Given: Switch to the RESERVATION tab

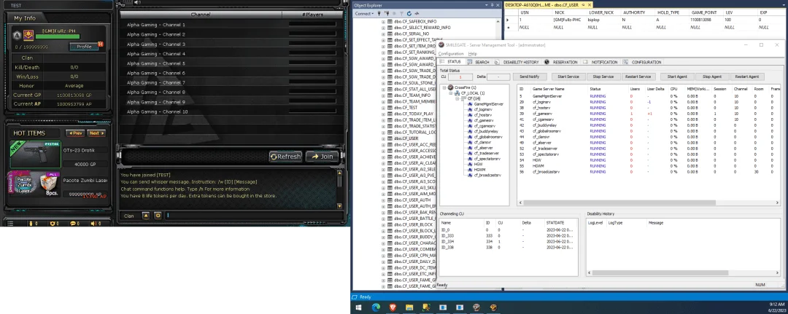Looking at the screenshot, I should (561, 62).
